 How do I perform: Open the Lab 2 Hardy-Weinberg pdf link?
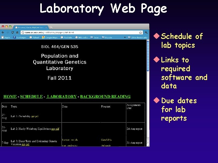coord(58,129)
